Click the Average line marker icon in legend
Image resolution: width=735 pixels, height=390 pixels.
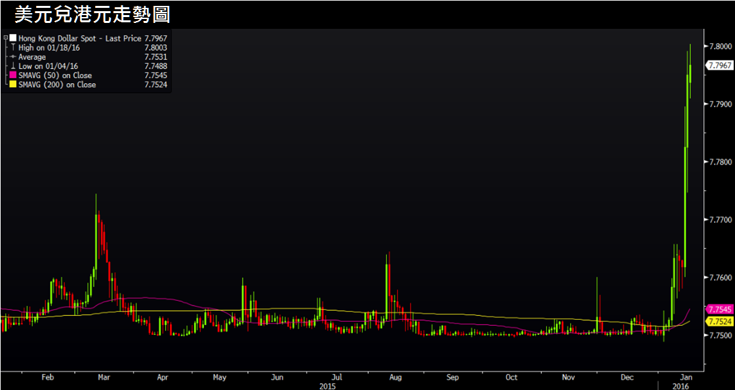[12, 57]
